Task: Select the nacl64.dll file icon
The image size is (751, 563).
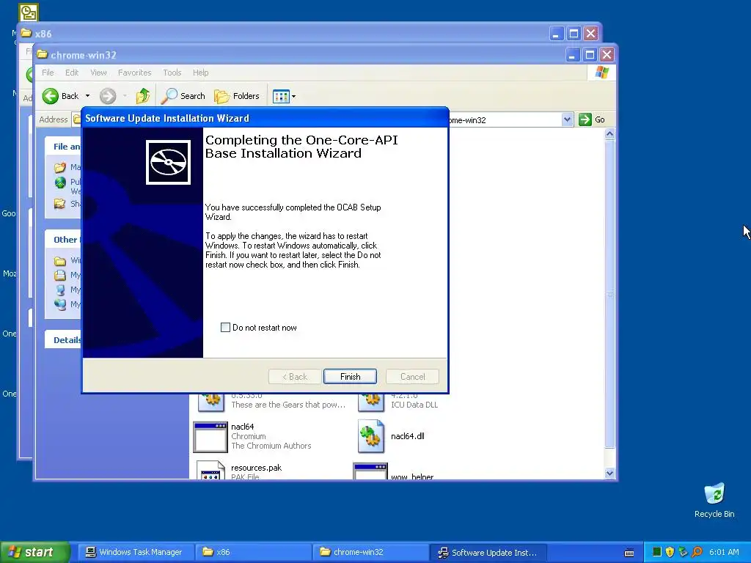Action: (x=371, y=436)
